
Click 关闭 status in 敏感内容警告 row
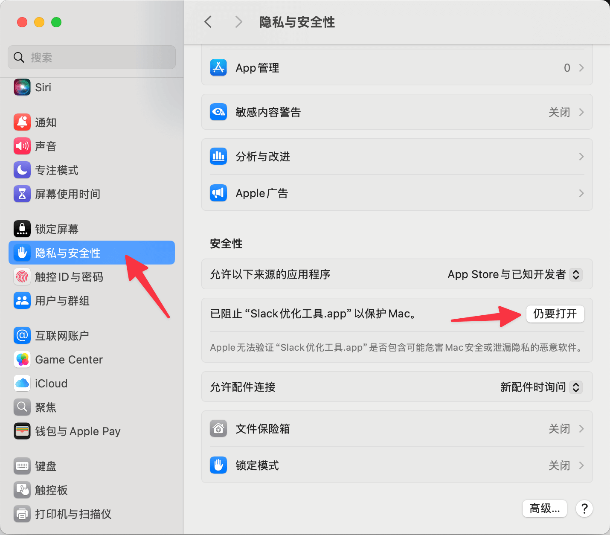[x=559, y=112]
